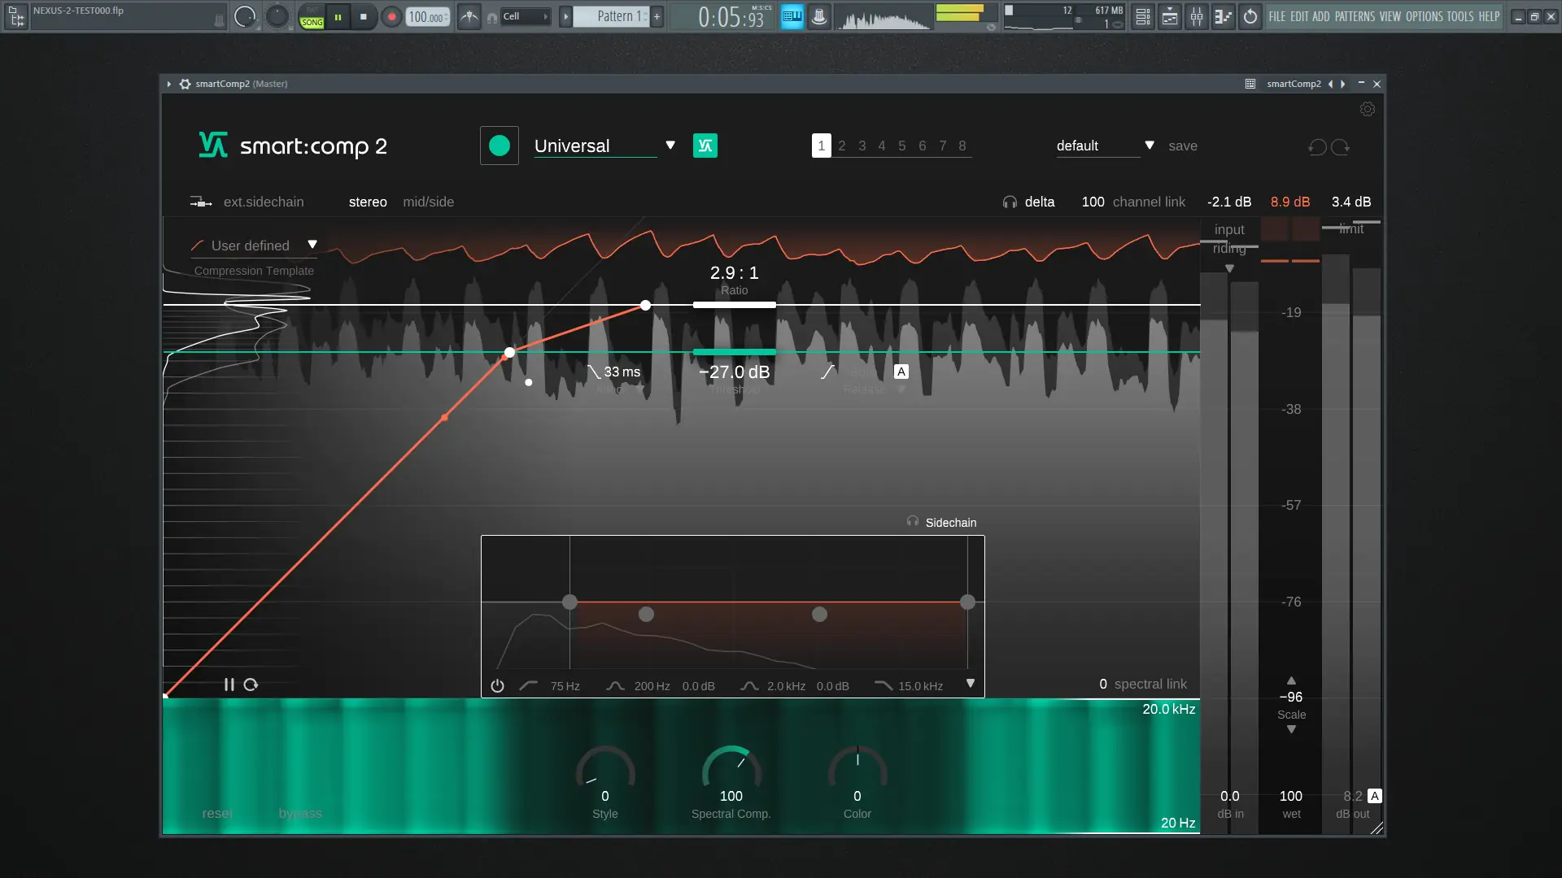Open the PATTERNS menu

coord(1355,16)
